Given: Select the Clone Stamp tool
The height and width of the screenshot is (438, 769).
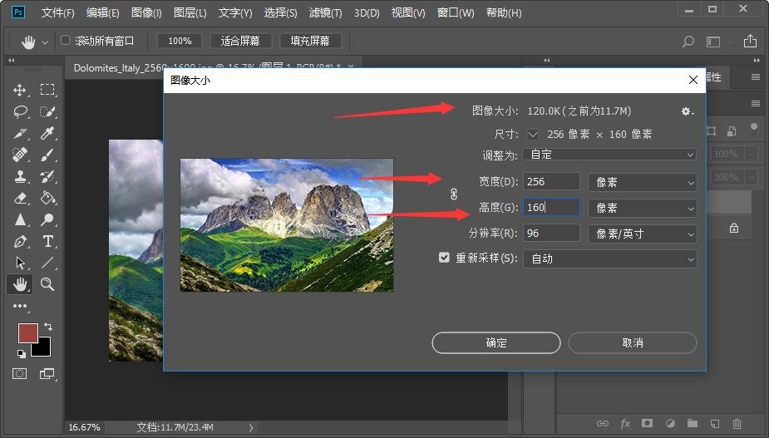Looking at the screenshot, I should pos(20,176).
